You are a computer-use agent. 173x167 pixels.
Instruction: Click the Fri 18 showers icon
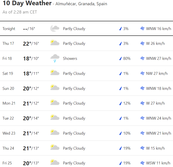pos(55,58)
